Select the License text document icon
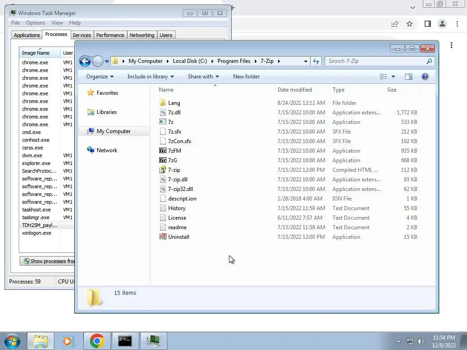The image size is (467, 350). coord(163,217)
